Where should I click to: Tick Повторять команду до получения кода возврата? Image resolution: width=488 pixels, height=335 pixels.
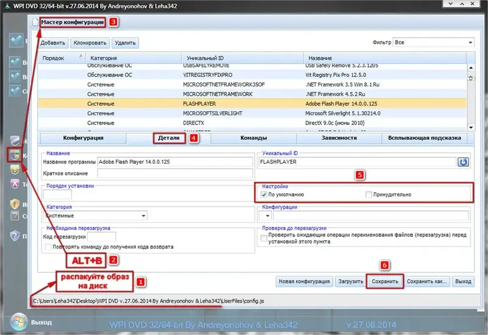pyautogui.click(x=48, y=247)
